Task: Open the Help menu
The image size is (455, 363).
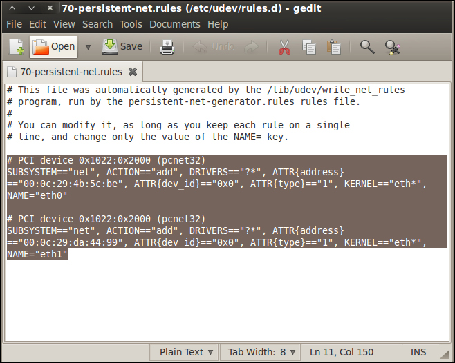Action: click(x=218, y=24)
